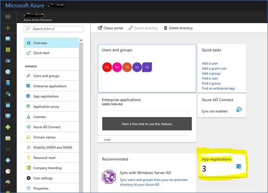Open the Monitor gauge icon in rail

(x=8, y=171)
